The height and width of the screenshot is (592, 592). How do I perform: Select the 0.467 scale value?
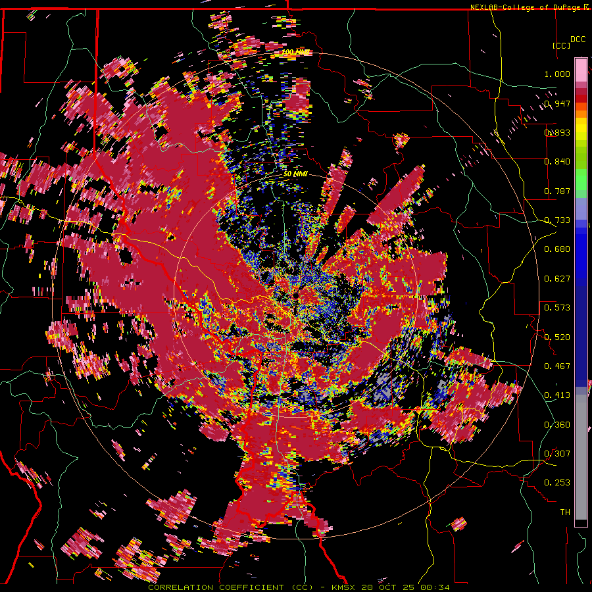[557, 366]
